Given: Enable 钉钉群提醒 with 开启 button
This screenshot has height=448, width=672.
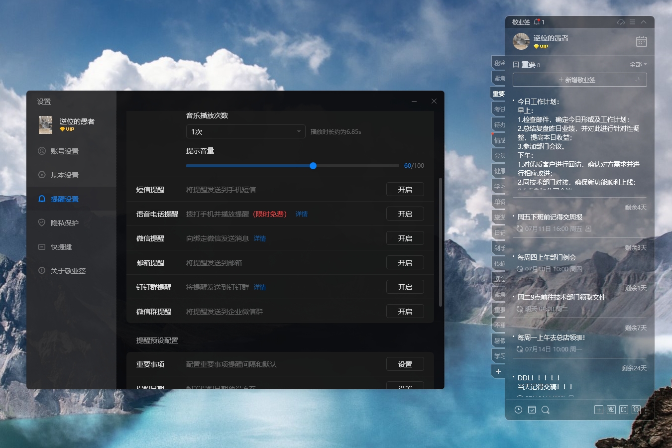Looking at the screenshot, I should tap(405, 287).
